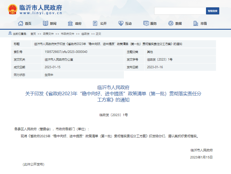This screenshot has width=231, height=174.
Task: Open the 首页 navigation menu item
Action: (28, 24)
